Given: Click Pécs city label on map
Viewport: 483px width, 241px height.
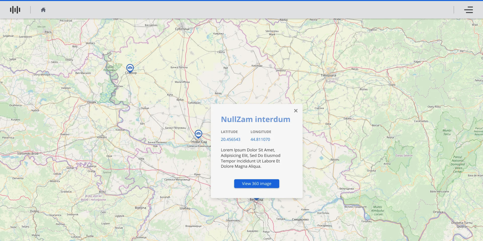Looking at the screenshot, I should [x=48, y=32].
